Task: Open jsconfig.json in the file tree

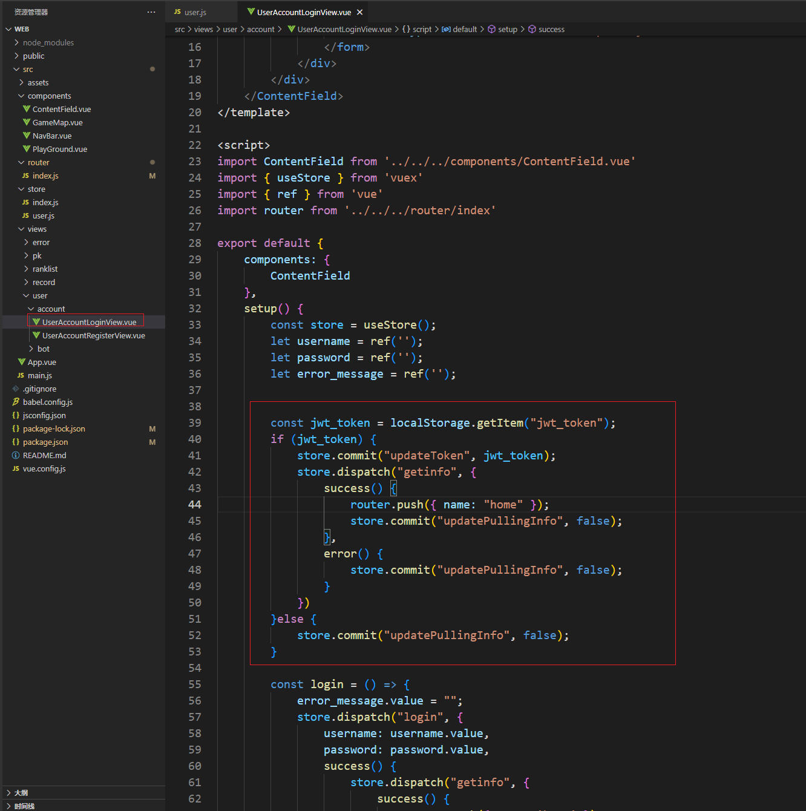Action: [83, 415]
